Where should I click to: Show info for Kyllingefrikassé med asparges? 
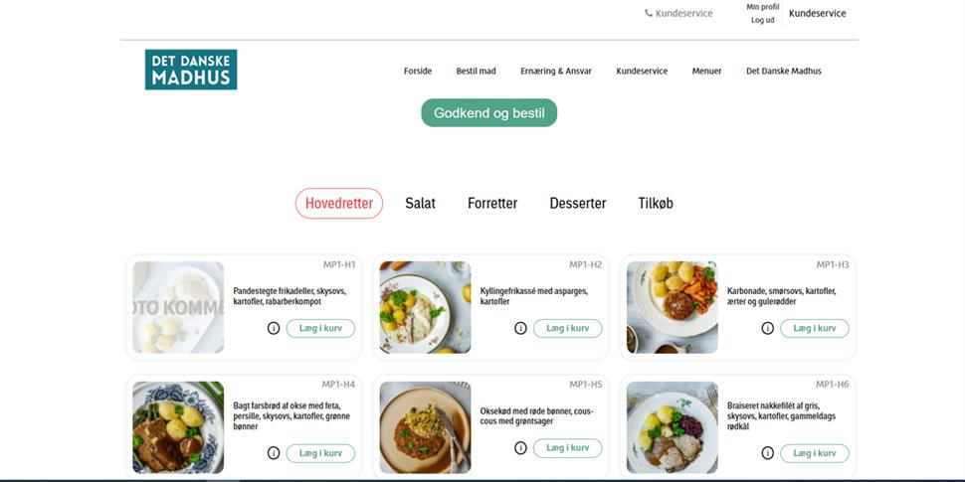tap(520, 328)
